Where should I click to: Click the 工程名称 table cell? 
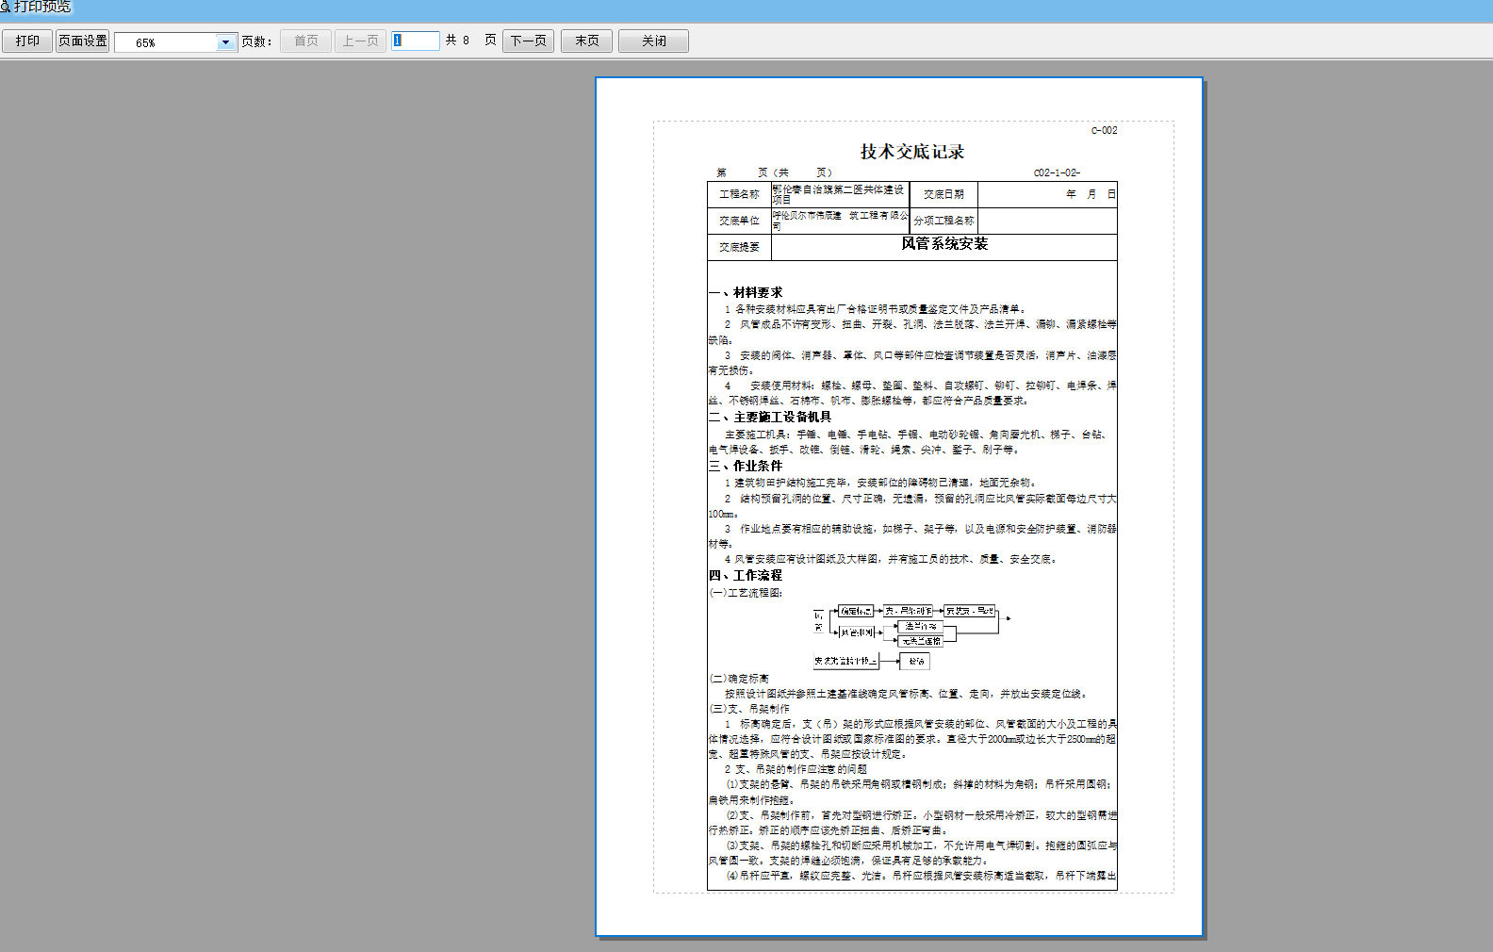(x=739, y=195)
